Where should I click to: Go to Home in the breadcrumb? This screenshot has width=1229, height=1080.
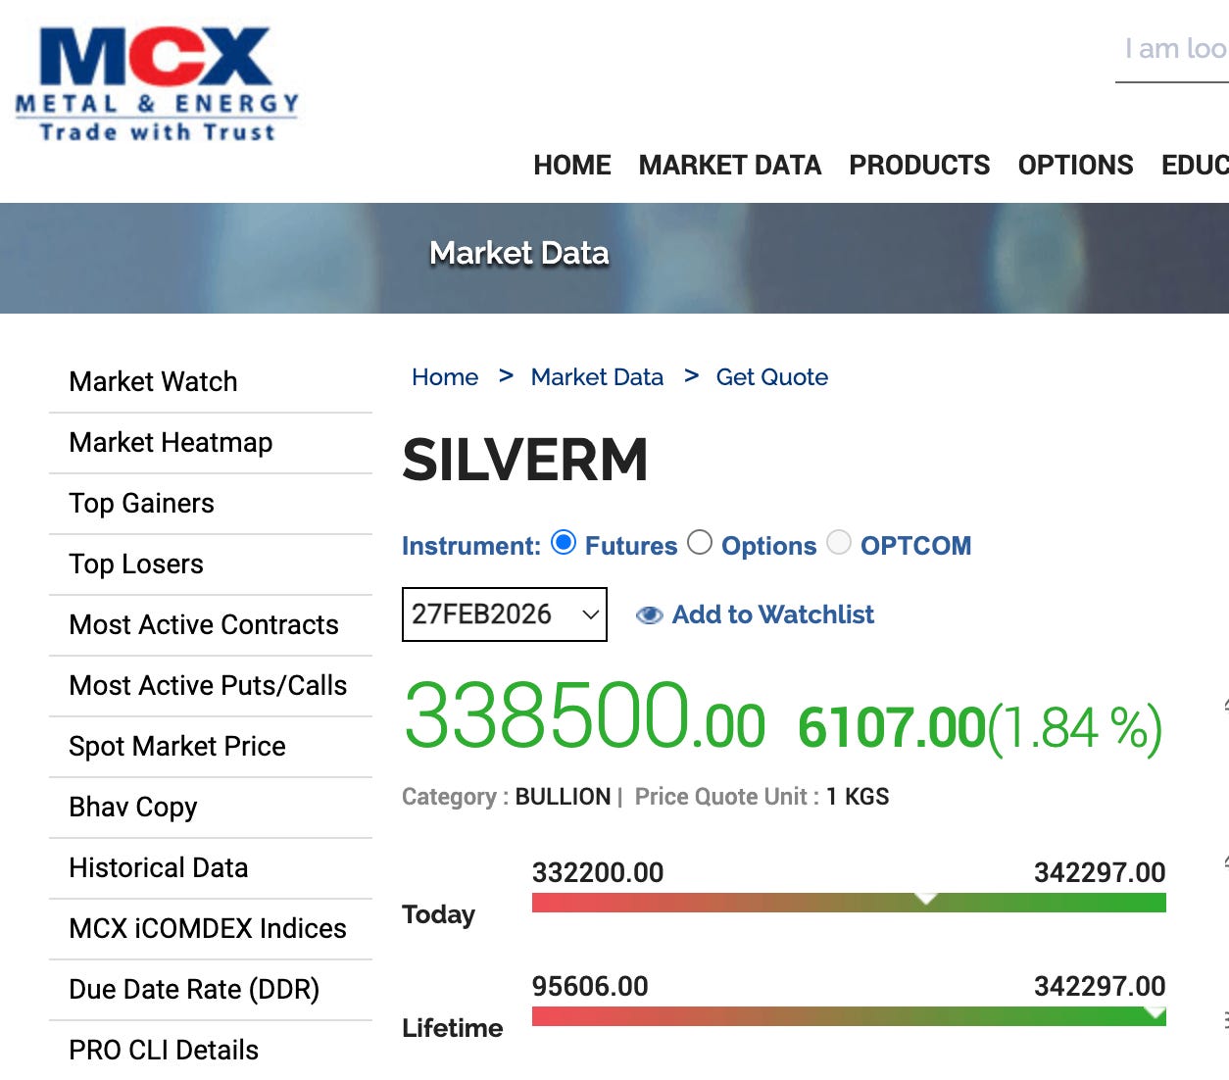pos(445,377)
